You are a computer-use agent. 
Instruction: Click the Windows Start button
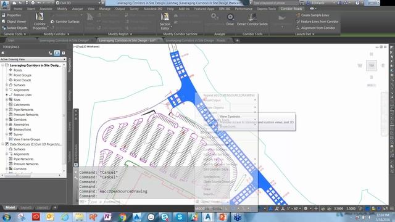click(7, 217)
